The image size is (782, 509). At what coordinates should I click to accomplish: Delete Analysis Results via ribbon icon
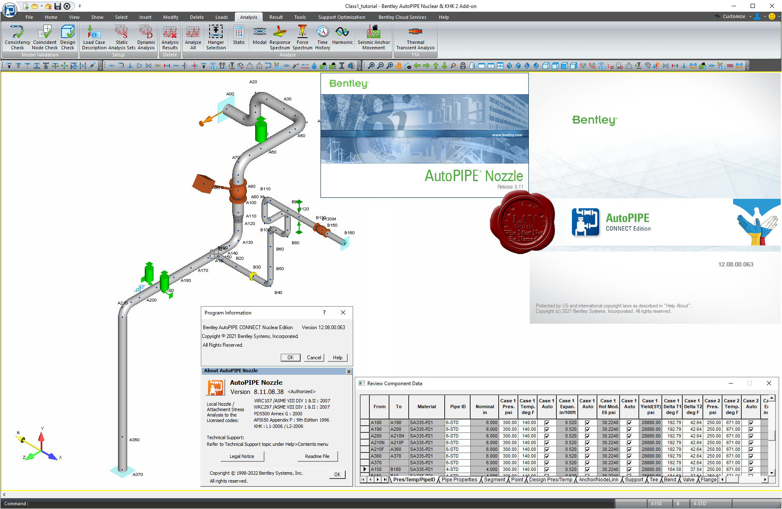(x=170, y=37)
